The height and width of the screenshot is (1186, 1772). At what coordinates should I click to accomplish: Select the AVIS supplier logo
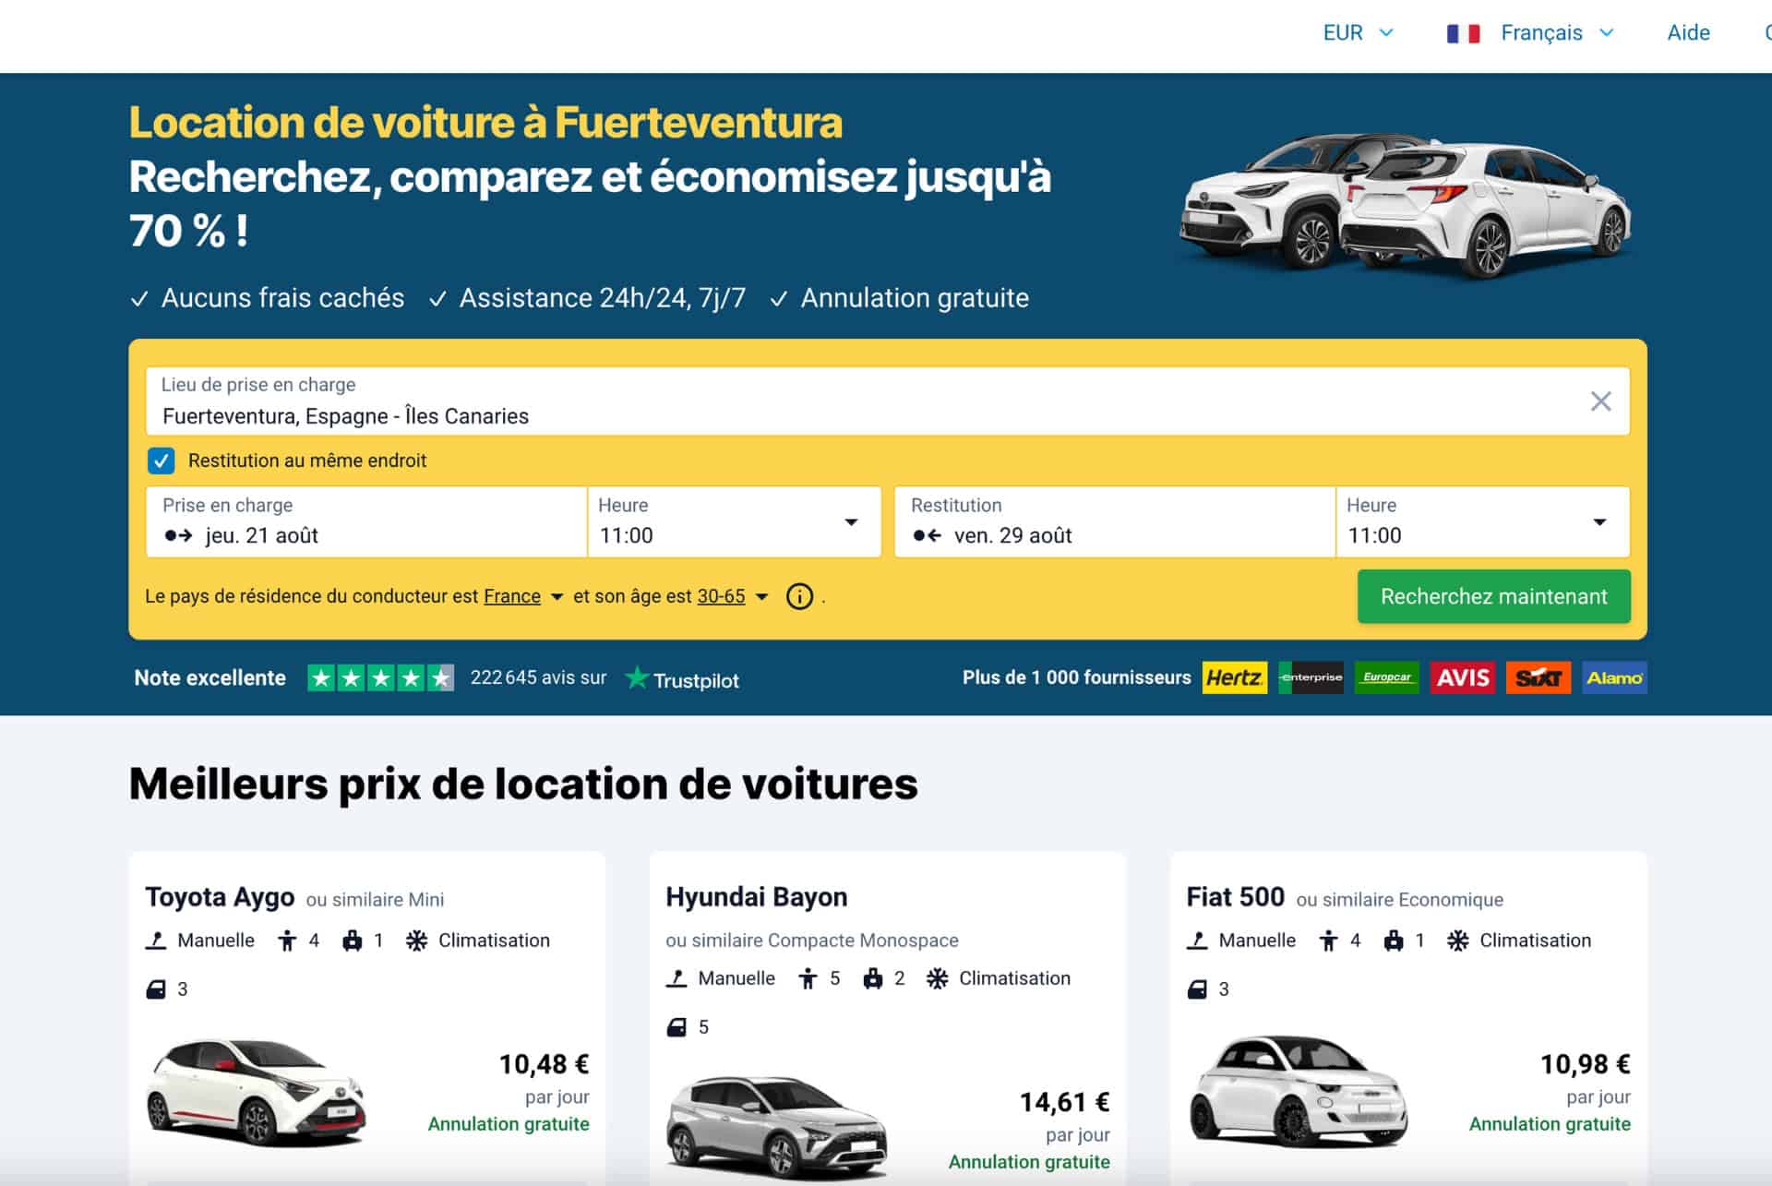1462,677
